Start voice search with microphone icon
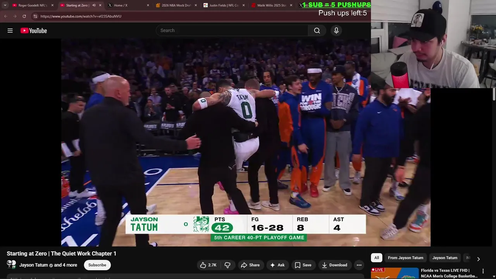 coord(336,31)
